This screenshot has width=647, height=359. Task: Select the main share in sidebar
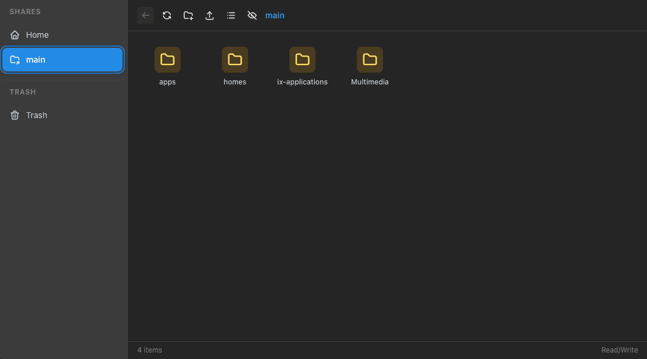63,60
